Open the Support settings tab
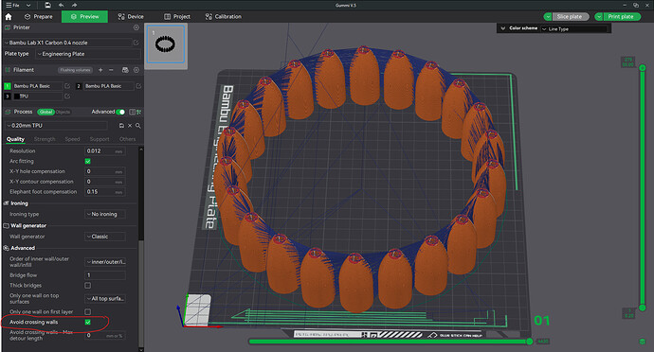Viewport: 654px width, 352px height. 100,139
